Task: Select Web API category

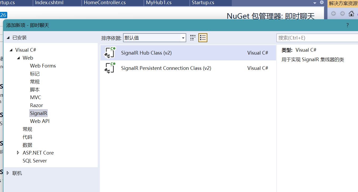Action: point(40,121)
